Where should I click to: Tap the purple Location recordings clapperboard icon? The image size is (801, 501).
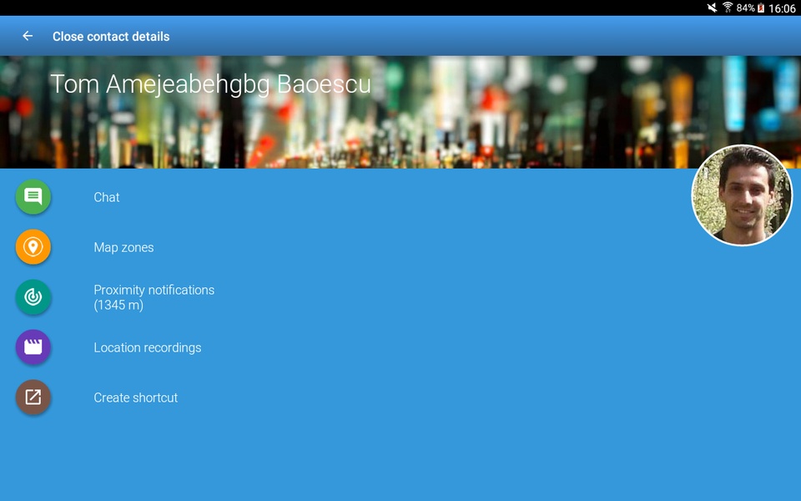(33, 347)
